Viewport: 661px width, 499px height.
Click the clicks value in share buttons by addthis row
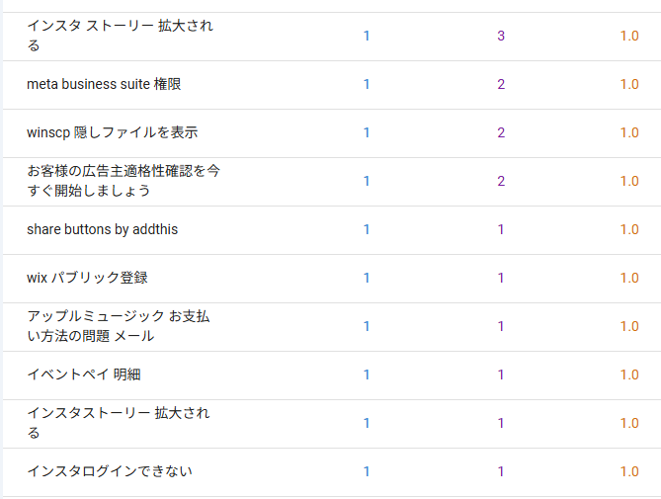pos(367,230)
